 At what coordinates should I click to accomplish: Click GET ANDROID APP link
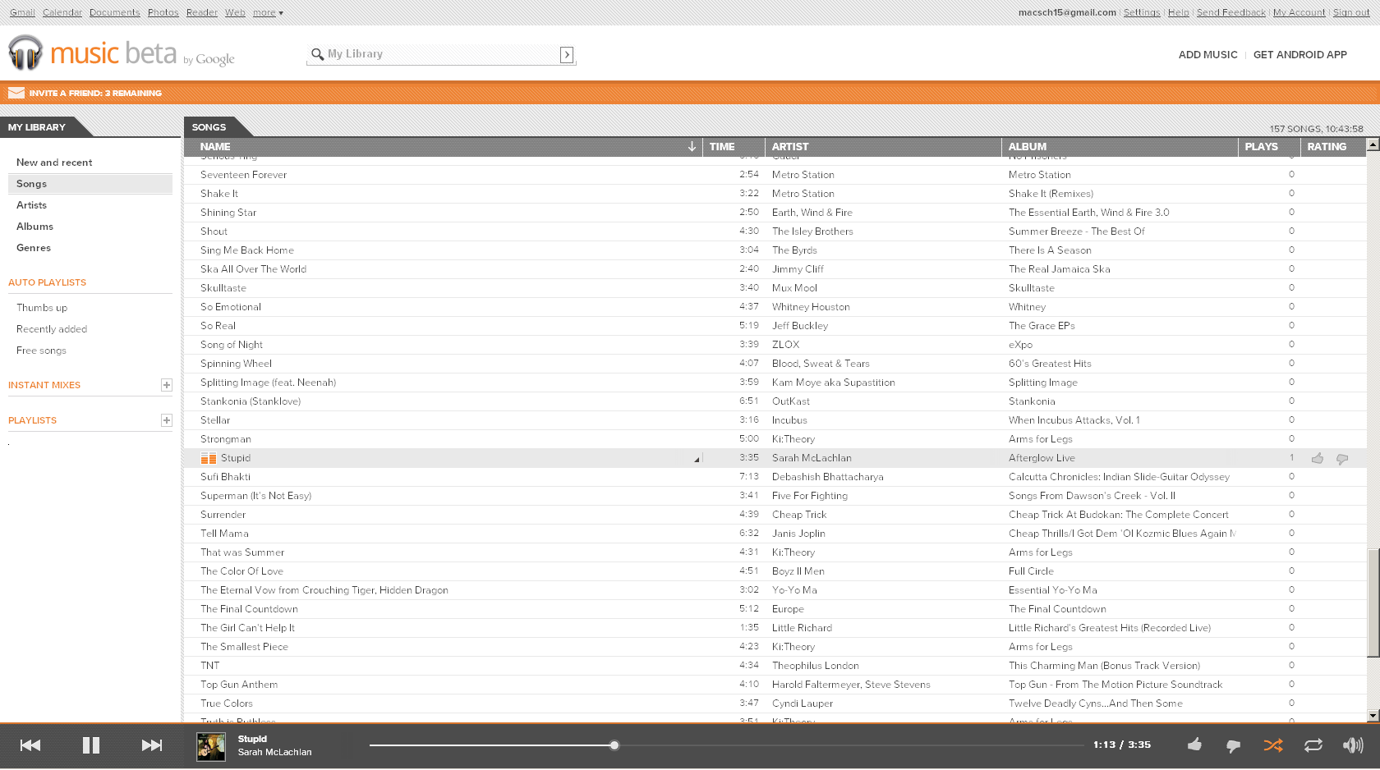click(1299, 55)
